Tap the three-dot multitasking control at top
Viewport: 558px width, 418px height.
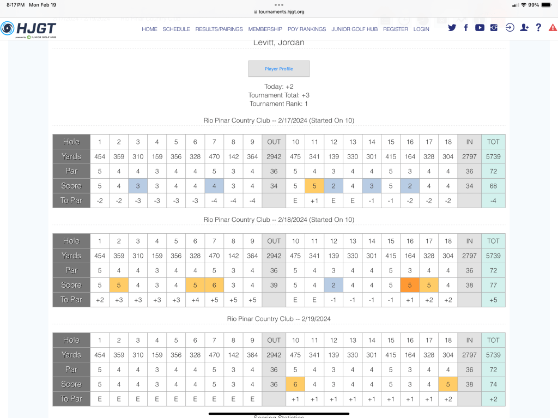tap(279, 4)
